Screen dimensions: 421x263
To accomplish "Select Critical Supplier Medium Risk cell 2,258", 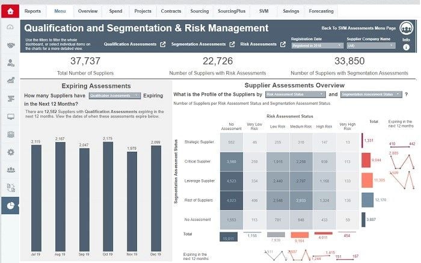I will pos(301,161).
